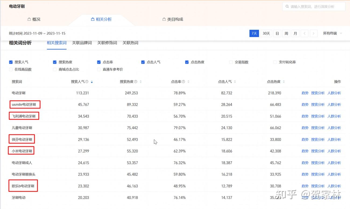
Task: Select 相关搜索词 sub-tab
Action: pos(56,43)
